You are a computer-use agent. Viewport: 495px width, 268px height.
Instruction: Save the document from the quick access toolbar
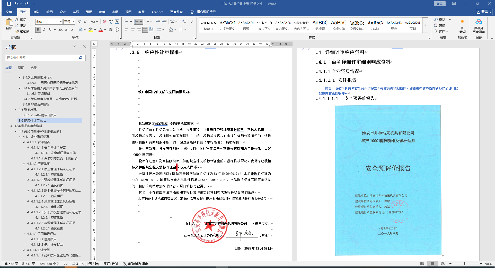pos(9,4)
